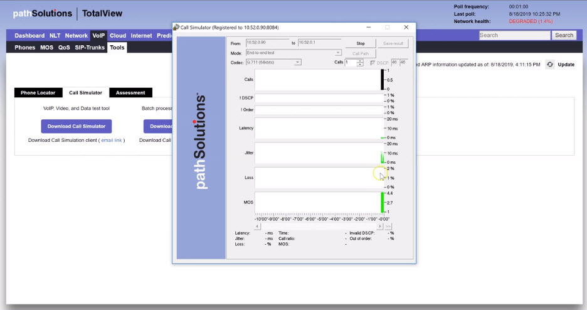Open the Dashboard menu item
The image size is (587, 310).
(x=29, y=36)
